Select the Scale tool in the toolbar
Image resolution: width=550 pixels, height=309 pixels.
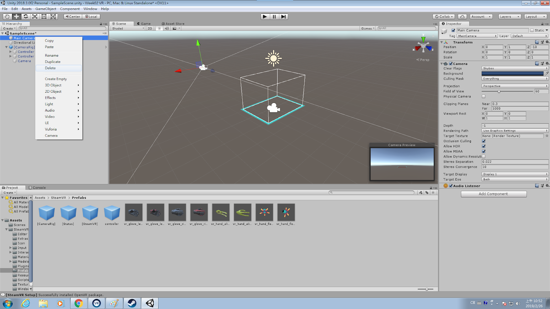35,16
